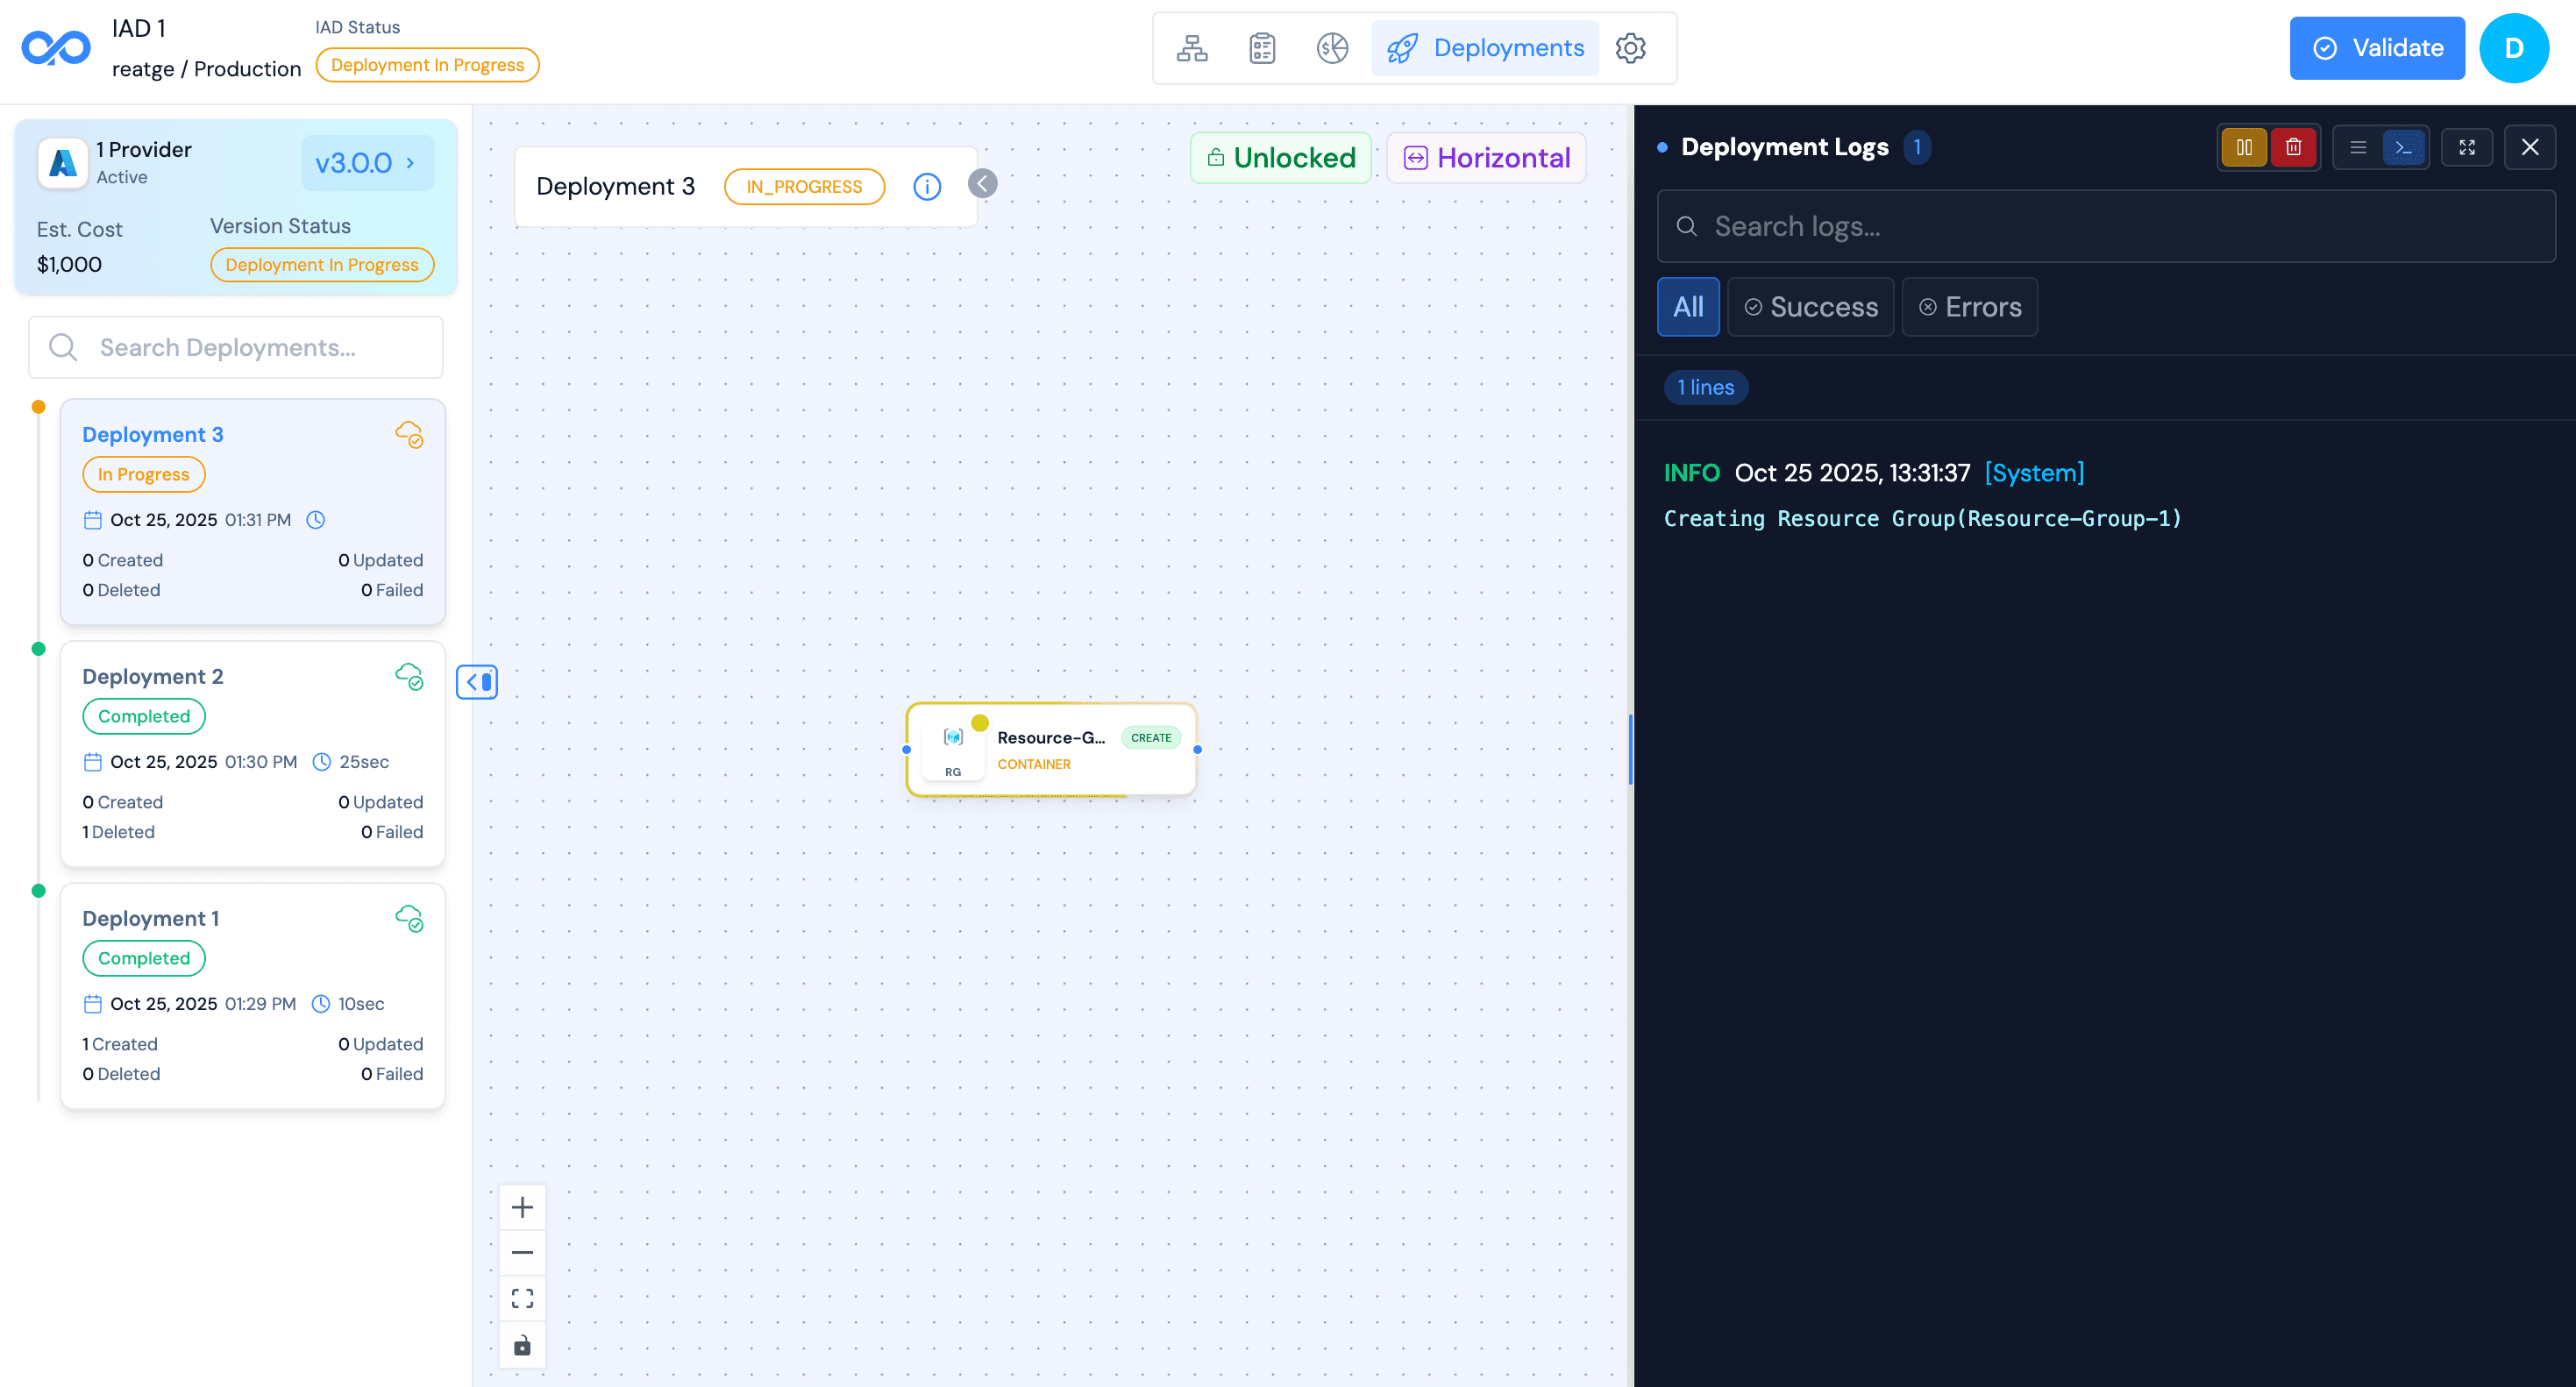Collapse the deployments sidebar panel
The height and width of the screenshot is (1387, 2576).
point(477,681)
